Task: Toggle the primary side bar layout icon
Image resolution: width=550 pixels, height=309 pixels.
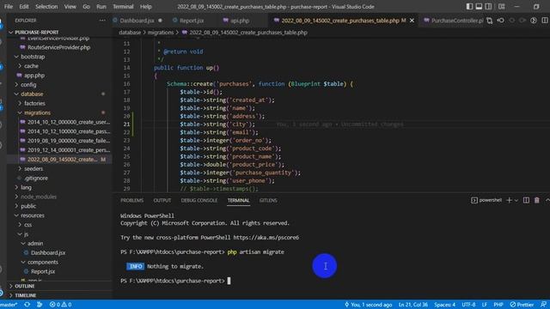Action: pyautogui.click(x=469, y=6)
